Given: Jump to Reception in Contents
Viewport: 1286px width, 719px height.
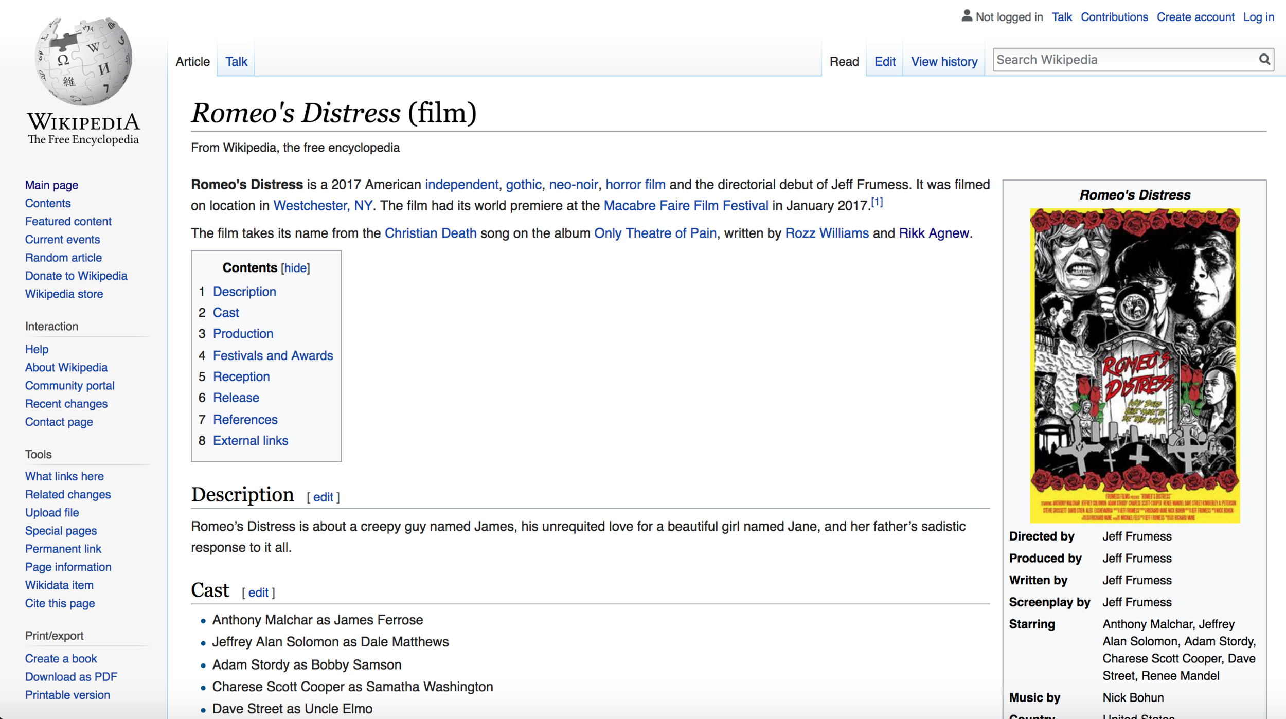Looking at the screenshot, I should 241,377.
